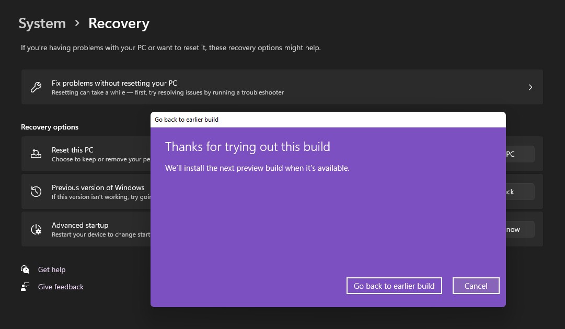
Task: Select the Advanced startup title
Action: pos(80,225)
